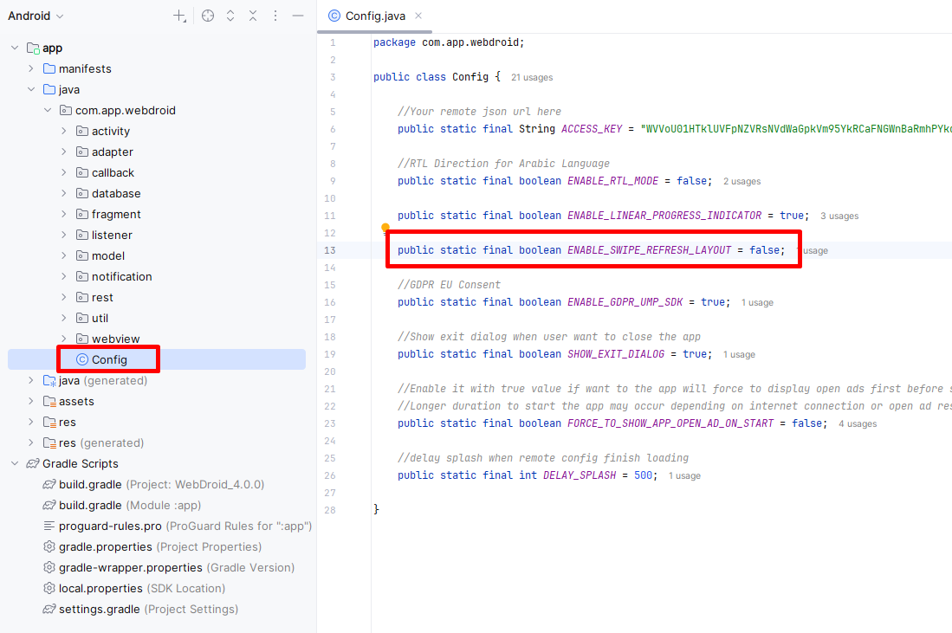952x633 pixels.
Task: Switch to the Config.java editor tab
Action: click(x=374, y=16)
